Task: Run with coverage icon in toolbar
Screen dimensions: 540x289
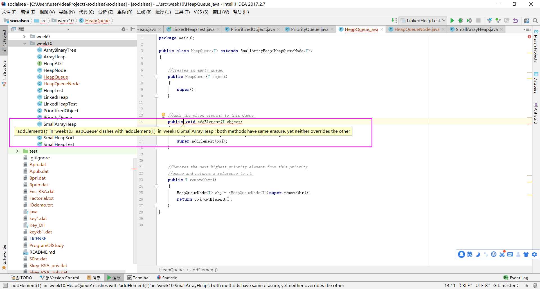Action: [x=469, y=20]
